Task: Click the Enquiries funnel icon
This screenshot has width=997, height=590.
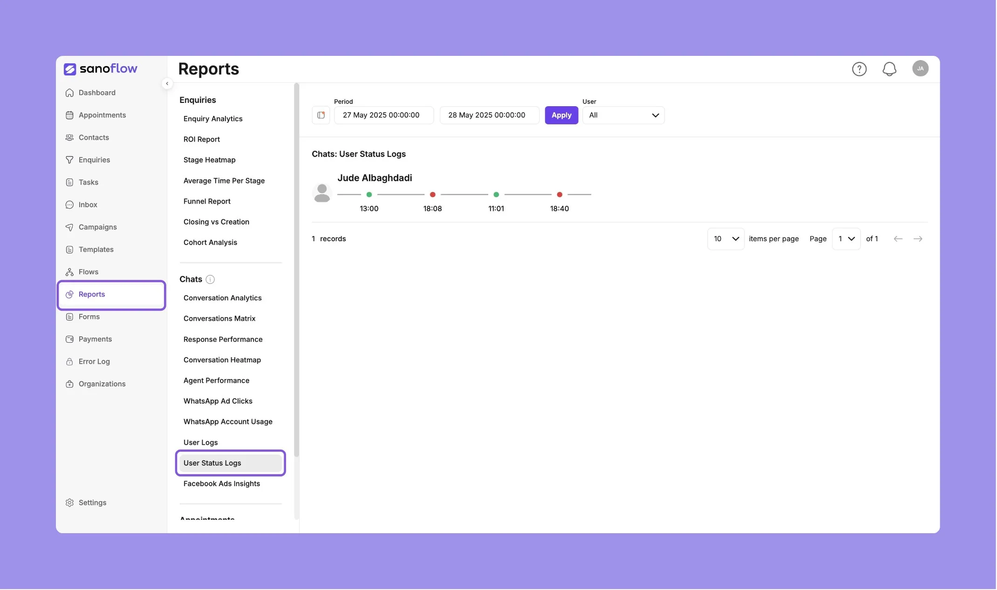Action: pos(69,160)
